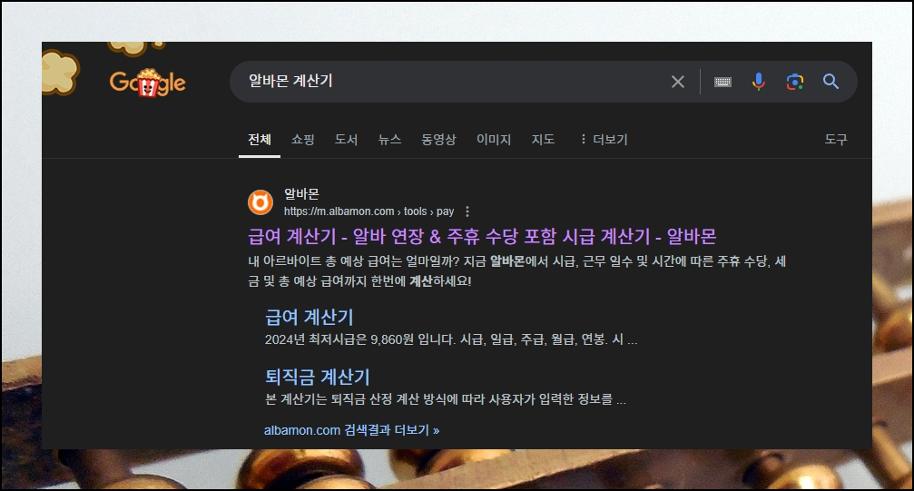Open the 급여 계산기 - 알바 연장 result title
Viewport: 914px width, 491px height.
click(481, 236)
